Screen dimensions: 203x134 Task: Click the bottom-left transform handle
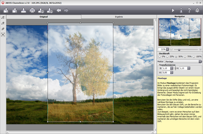coord(48,122)
